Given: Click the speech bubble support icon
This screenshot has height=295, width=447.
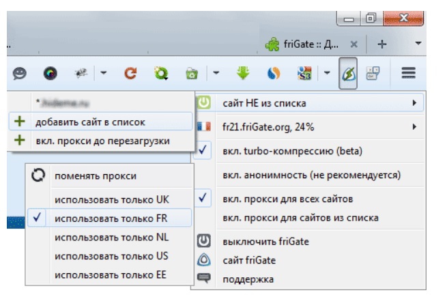Looking at the screenshot, I should (x=204, y=278).
